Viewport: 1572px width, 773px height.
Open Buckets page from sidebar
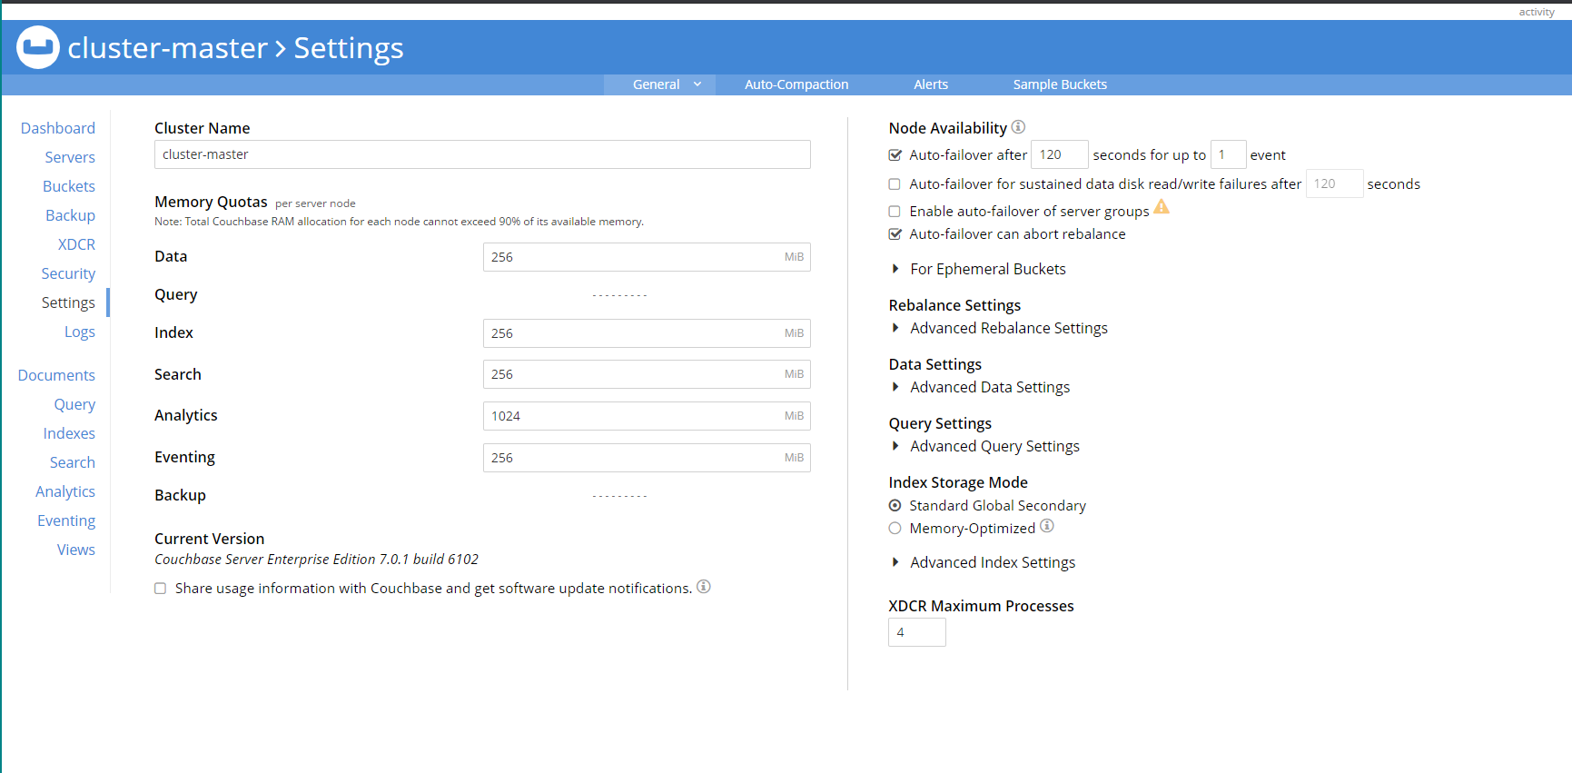coord(69,186)
